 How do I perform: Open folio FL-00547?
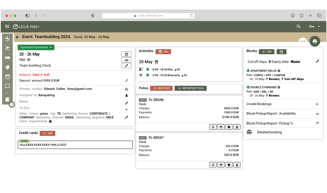click(156, 137)
